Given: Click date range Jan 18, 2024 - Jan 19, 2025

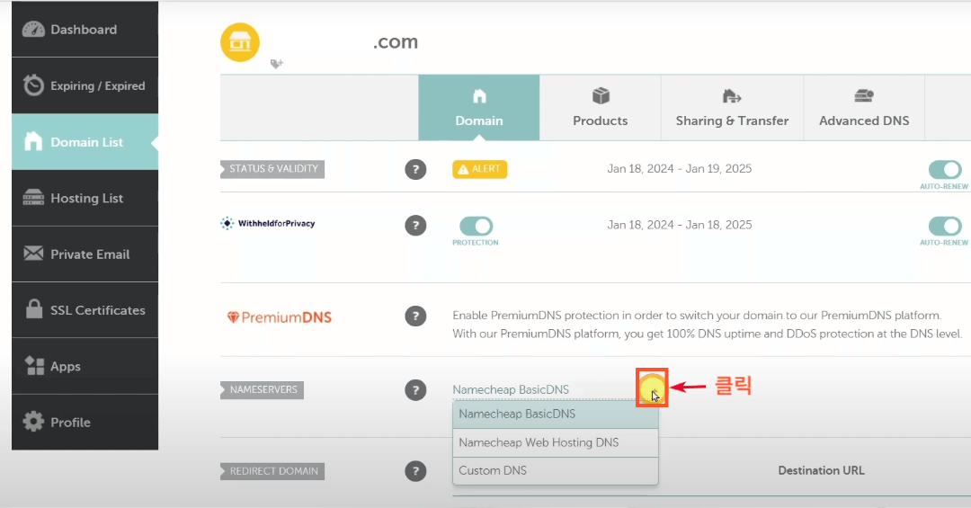Looking at the screenshot, I should [x=680, y=168].
